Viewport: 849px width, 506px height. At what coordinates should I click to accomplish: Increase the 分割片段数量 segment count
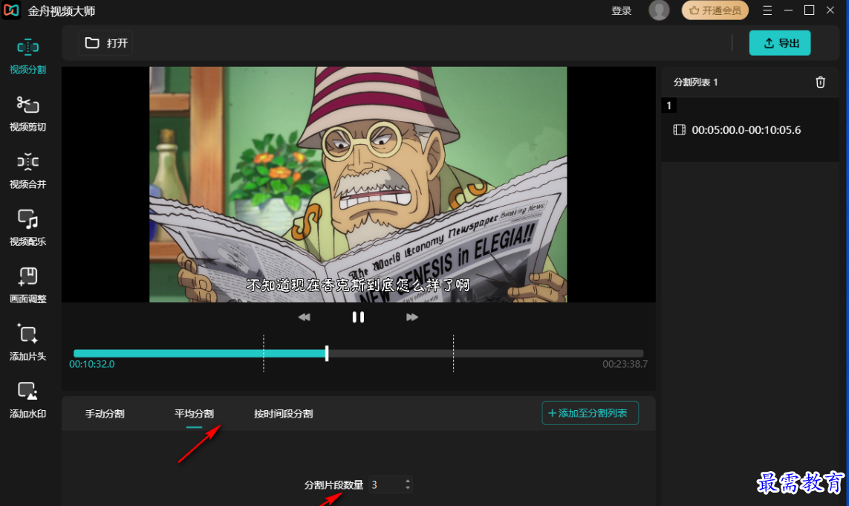point(407,481)
